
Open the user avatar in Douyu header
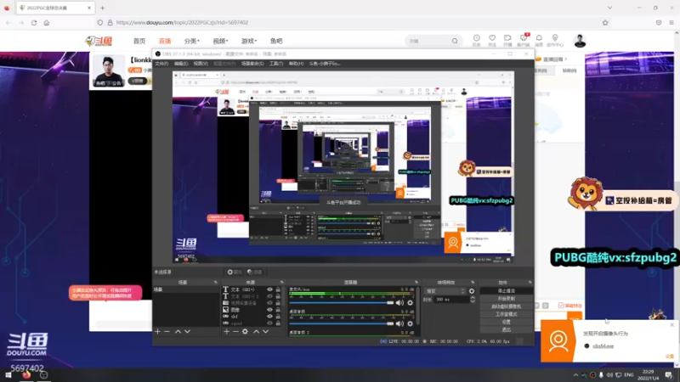[x=580, y=41]
